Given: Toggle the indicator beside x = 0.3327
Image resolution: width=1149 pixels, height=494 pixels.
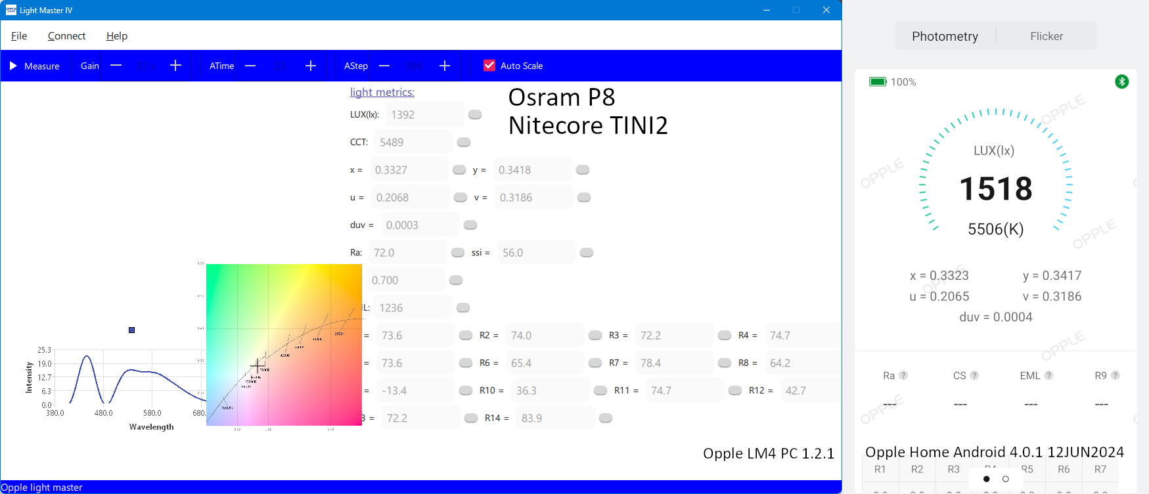Looking at the screenshot, I should [x=459, y=169].
